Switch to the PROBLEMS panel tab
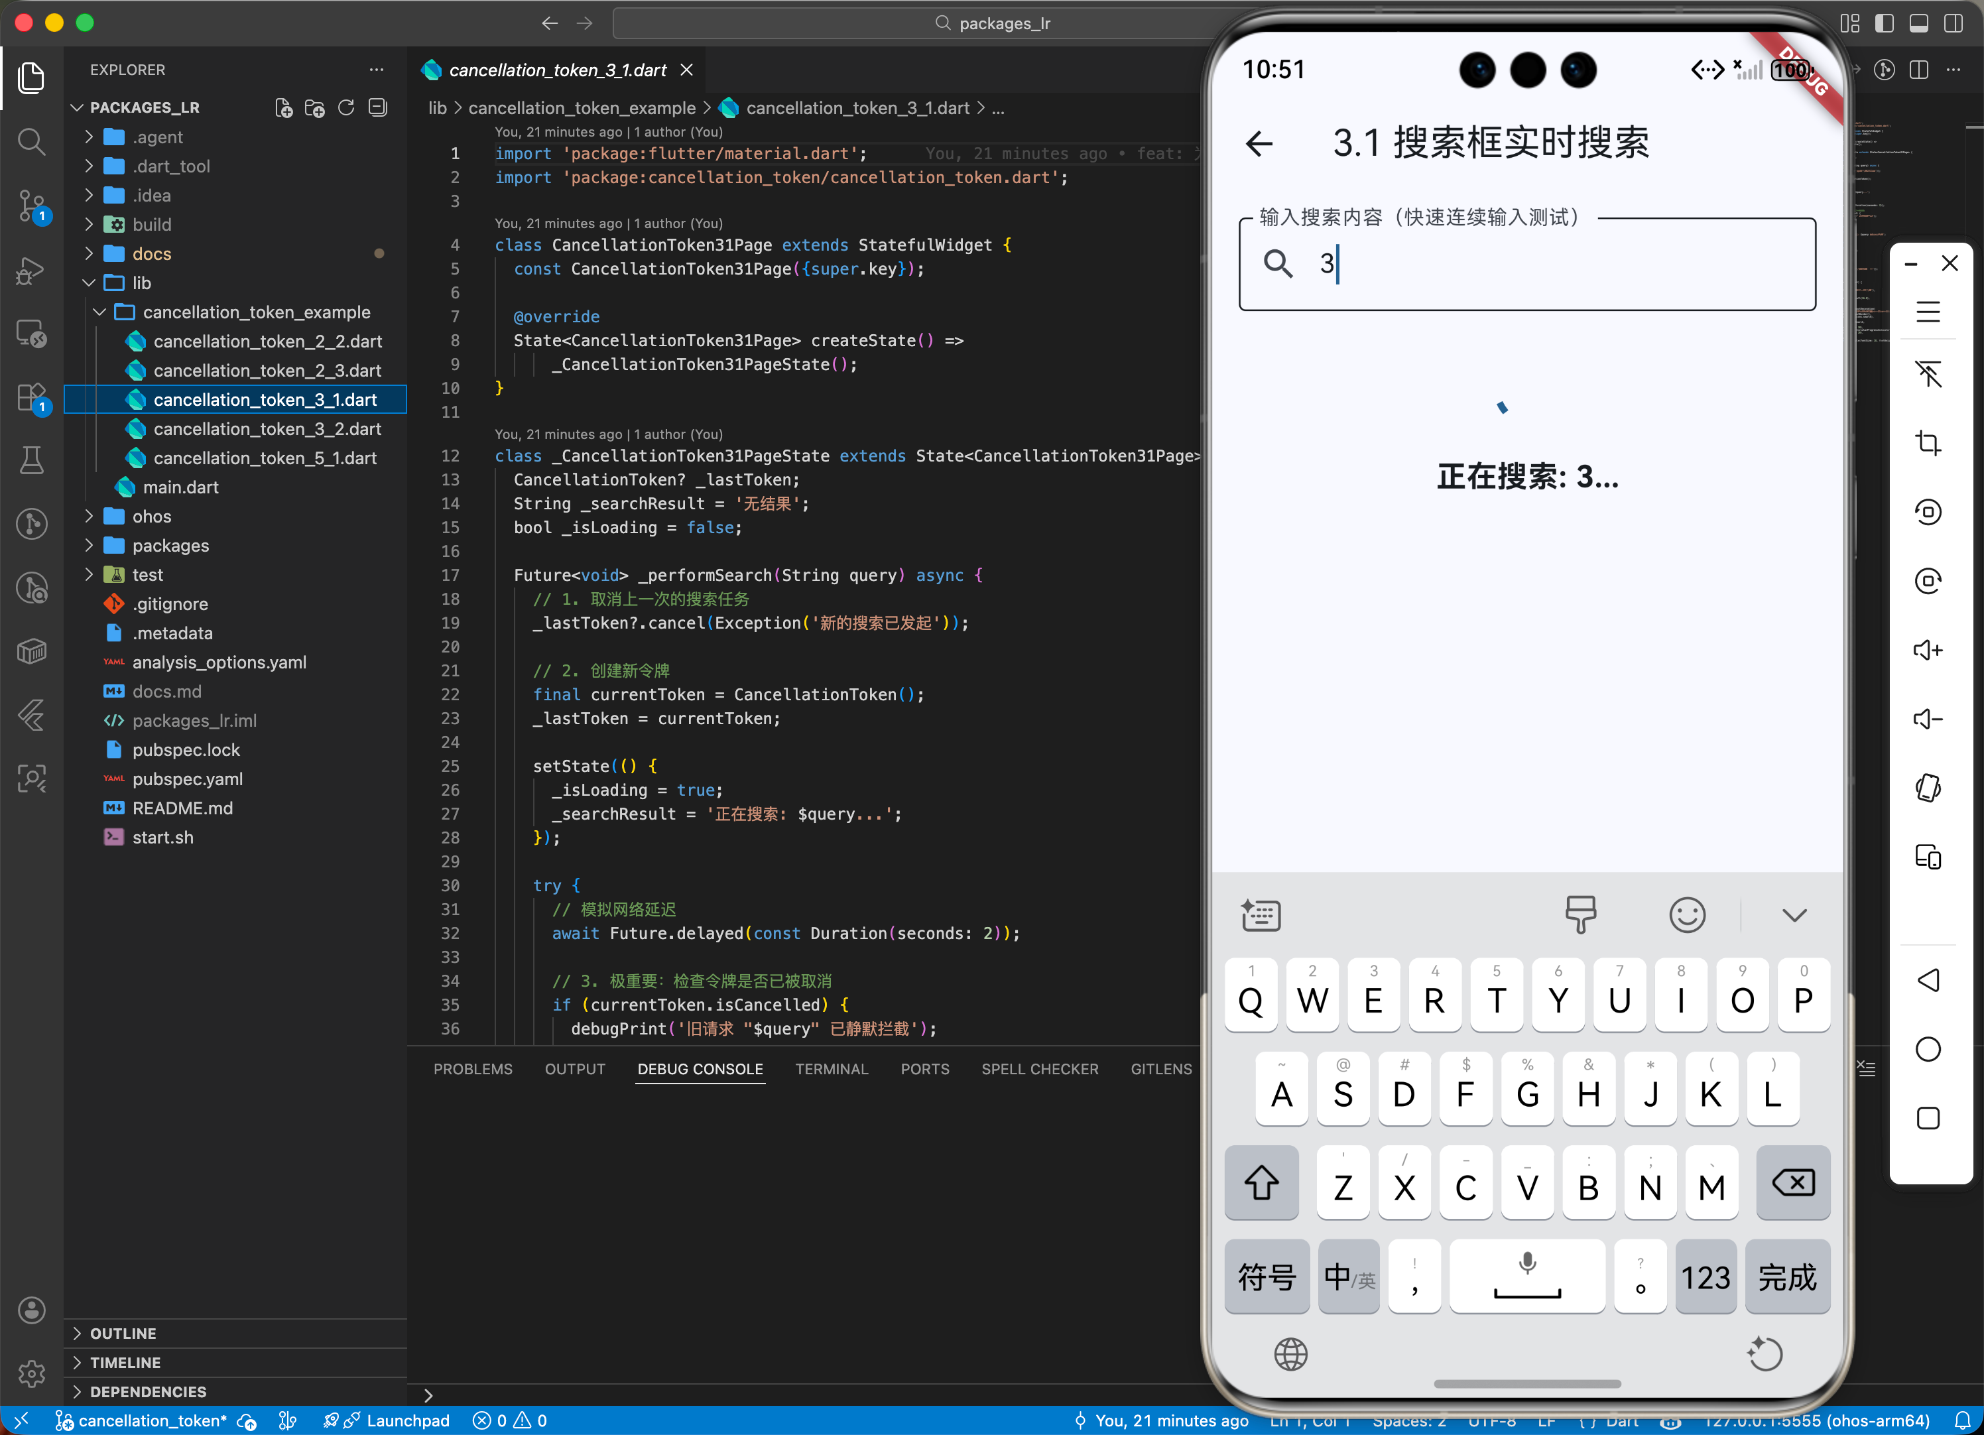The width and height of the screenshot is (1984, 1435). point(472,1069)
